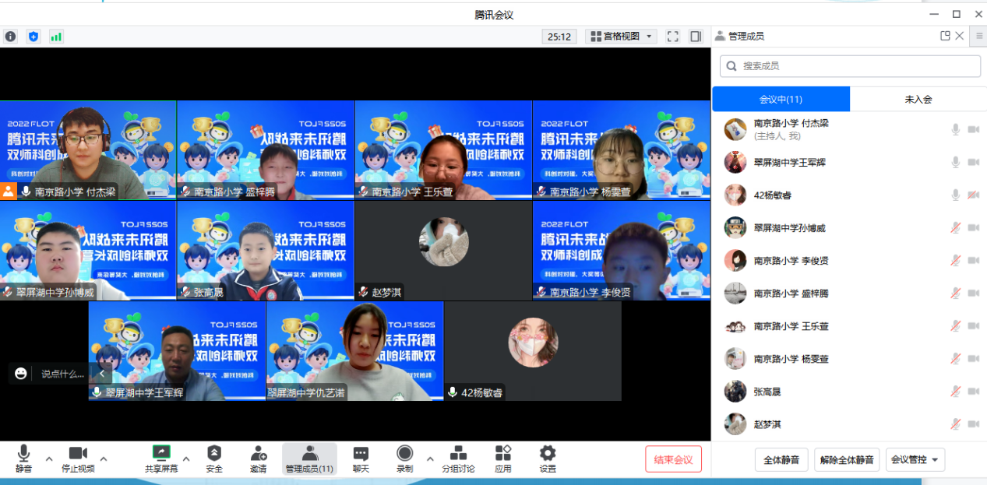Open the hamburger menu at top right
The image size is (987, 485).
click(979, 36)
